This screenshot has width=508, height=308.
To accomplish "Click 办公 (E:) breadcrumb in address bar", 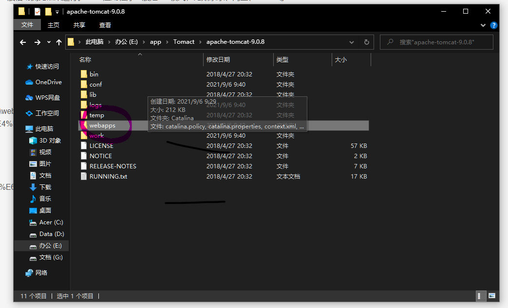I will (x=126, y=42).
